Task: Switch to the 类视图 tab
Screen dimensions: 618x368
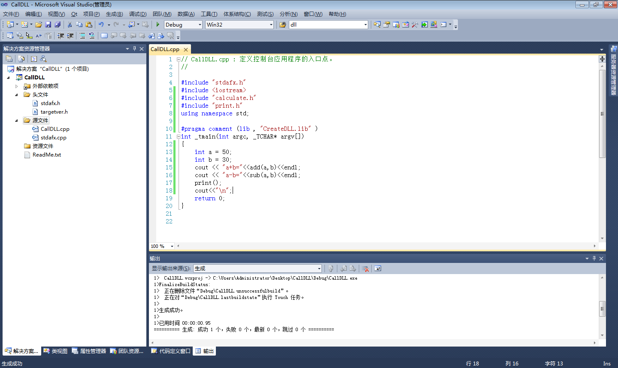Action: pos(56,351)
